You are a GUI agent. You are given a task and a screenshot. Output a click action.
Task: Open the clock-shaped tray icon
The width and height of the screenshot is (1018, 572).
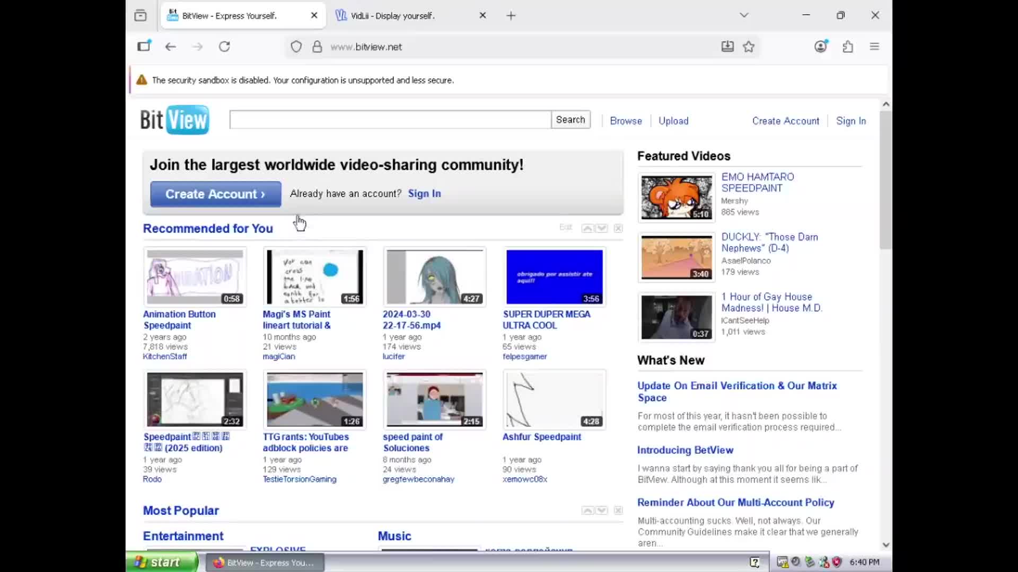coord(796,561)
